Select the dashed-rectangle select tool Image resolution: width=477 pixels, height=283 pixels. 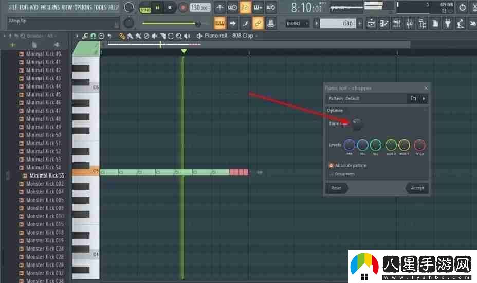click(171, 36)
